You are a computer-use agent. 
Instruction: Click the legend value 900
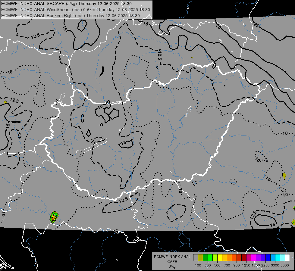pyautogui.click(x=237, y=265)
